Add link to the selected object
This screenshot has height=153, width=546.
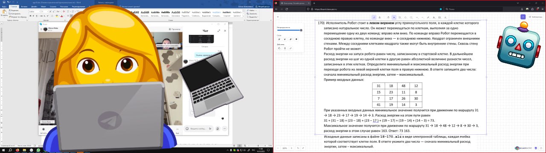point(290,48)
